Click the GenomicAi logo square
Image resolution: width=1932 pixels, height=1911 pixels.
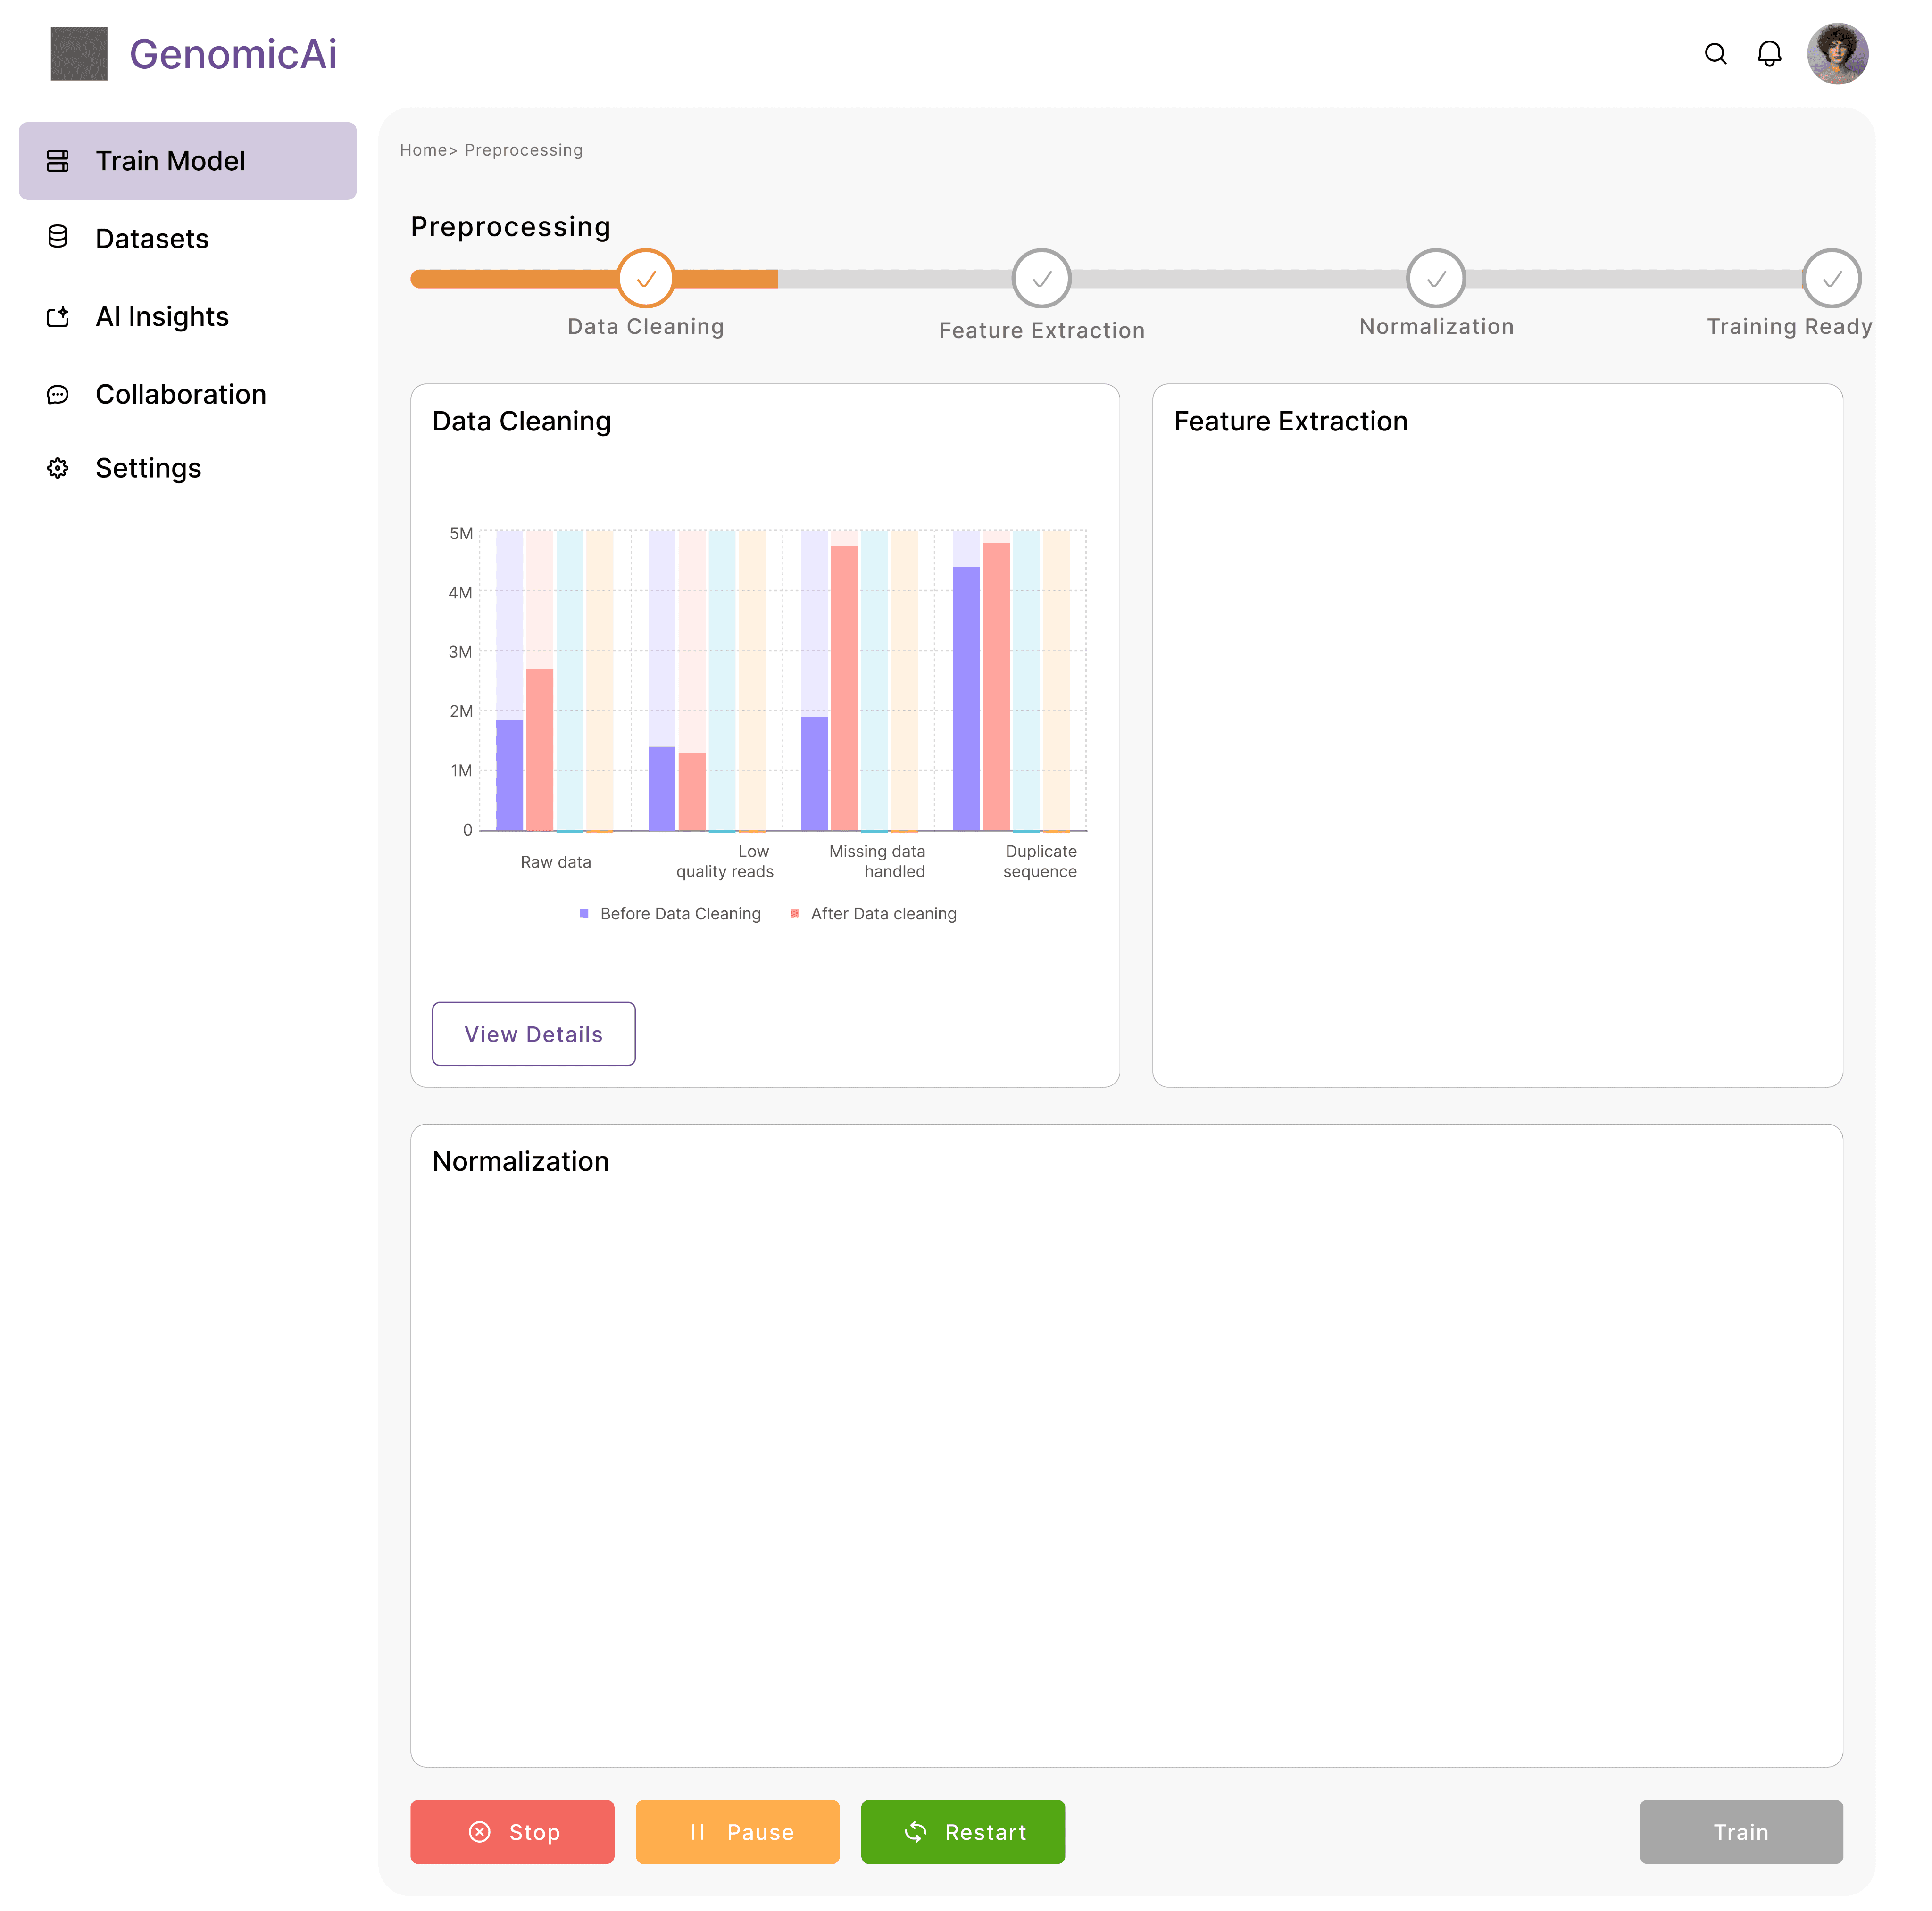pos(79,54)
